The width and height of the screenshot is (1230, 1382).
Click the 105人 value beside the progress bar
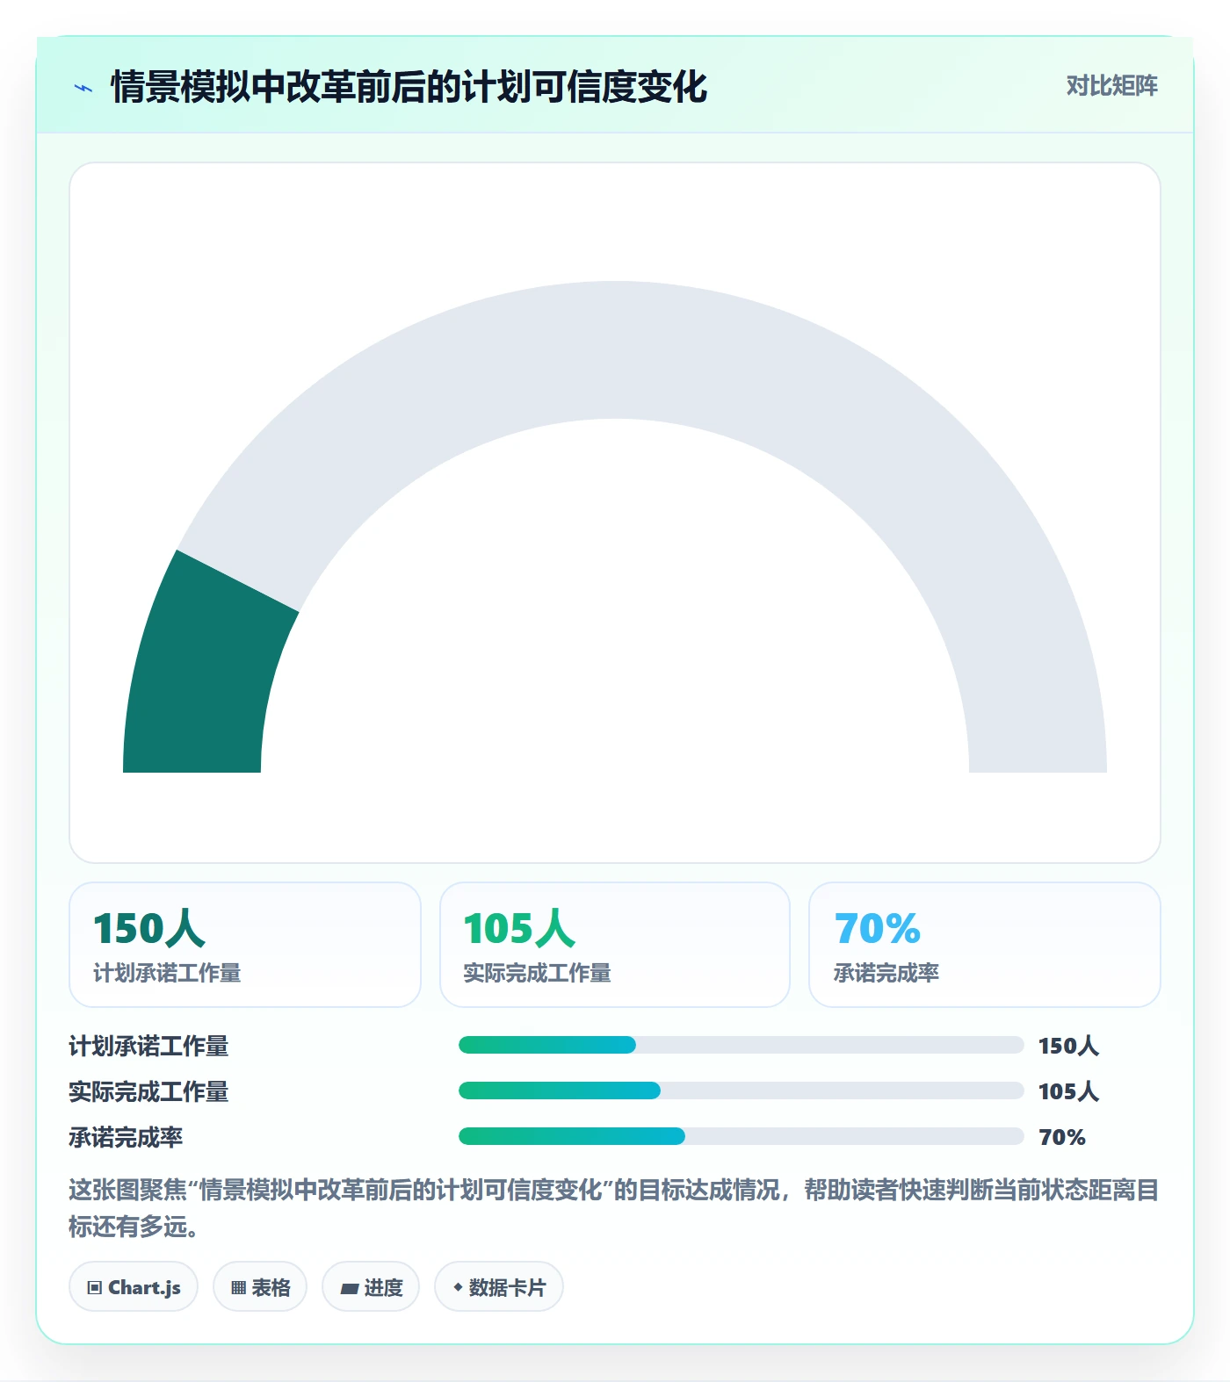1068,1091
